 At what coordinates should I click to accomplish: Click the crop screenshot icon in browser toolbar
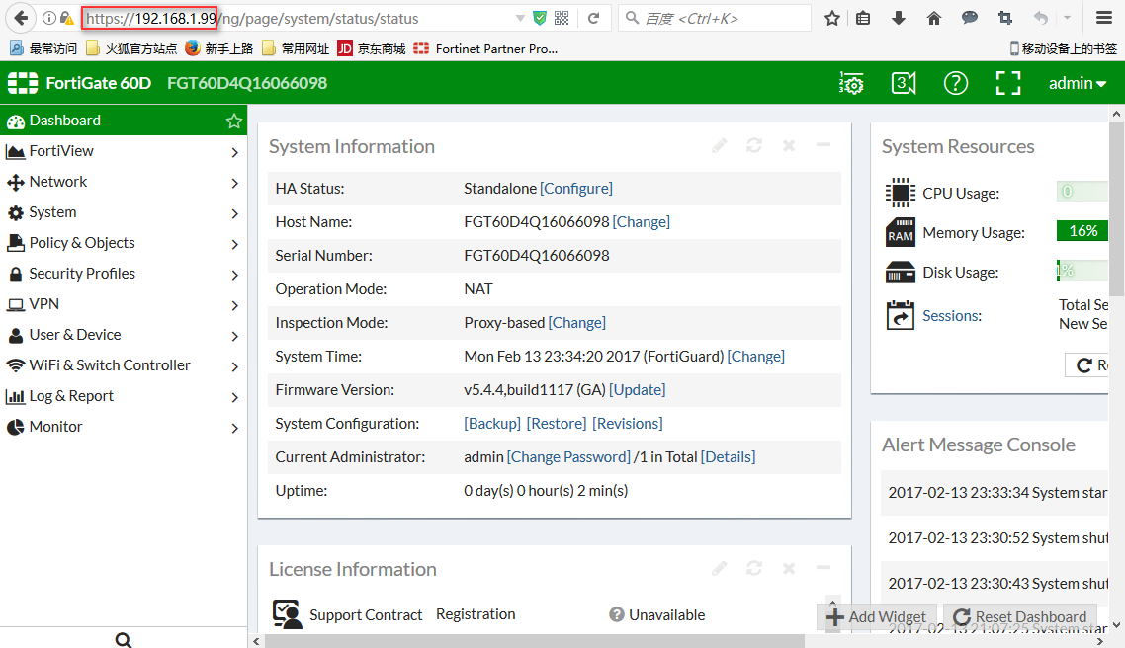tap(1005, 18)
